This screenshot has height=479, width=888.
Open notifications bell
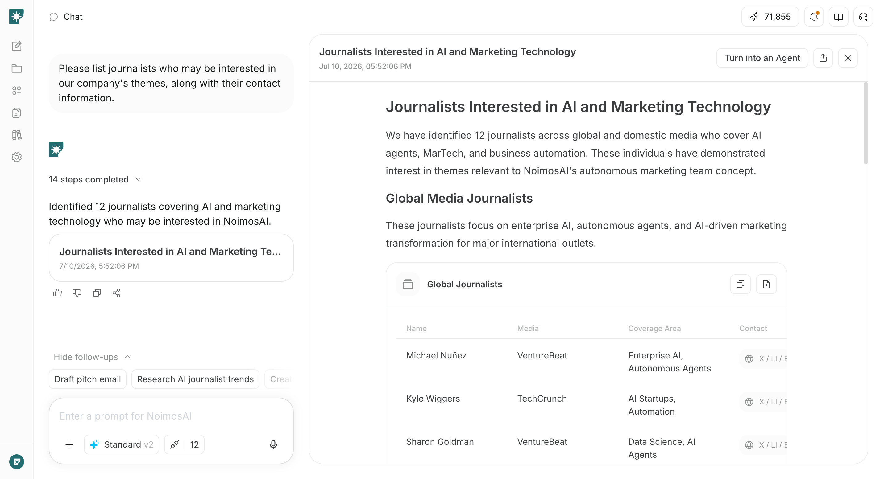[x=814, y=17]
